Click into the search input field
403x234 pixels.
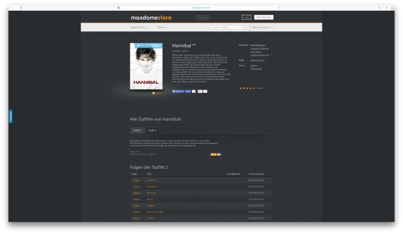(226, 27)
